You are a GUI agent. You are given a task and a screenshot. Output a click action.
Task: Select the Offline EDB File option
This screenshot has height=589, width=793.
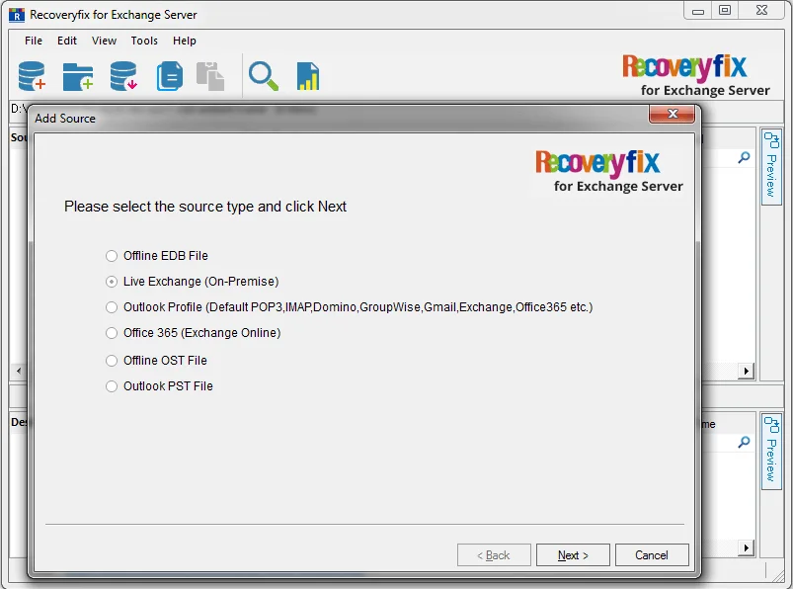point(157,256)
